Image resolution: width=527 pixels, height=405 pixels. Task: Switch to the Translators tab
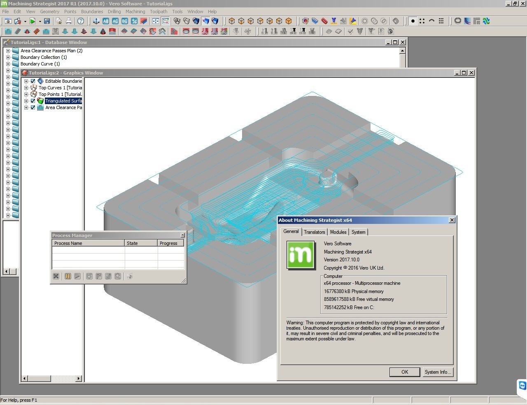[315, 232]
